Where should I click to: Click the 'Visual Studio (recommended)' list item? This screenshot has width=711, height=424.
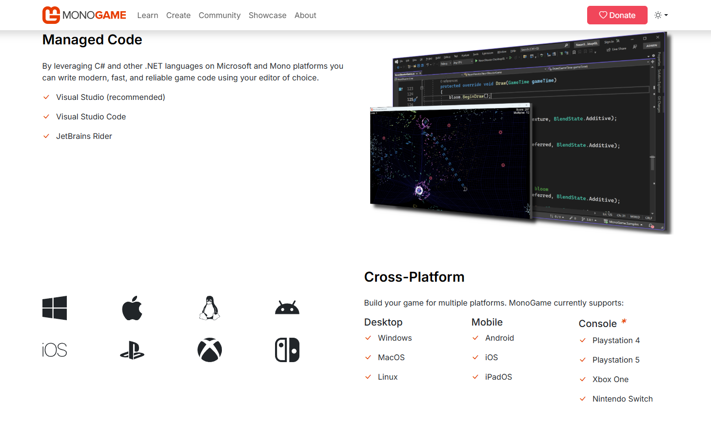point(111,97)
